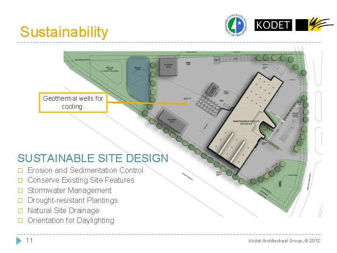Screen dimensions: 337x253
Task: Click the bullet square beside Orientation for Daylighting
Action: 21,221
